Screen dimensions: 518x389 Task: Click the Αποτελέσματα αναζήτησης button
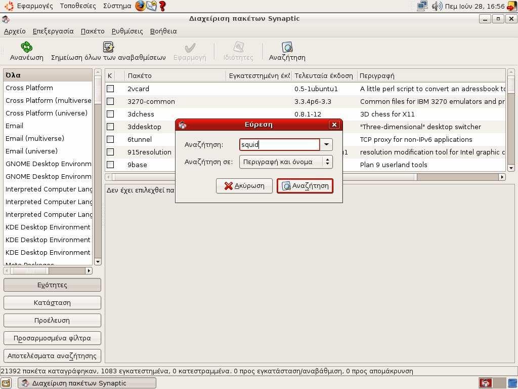click(52, 356)
